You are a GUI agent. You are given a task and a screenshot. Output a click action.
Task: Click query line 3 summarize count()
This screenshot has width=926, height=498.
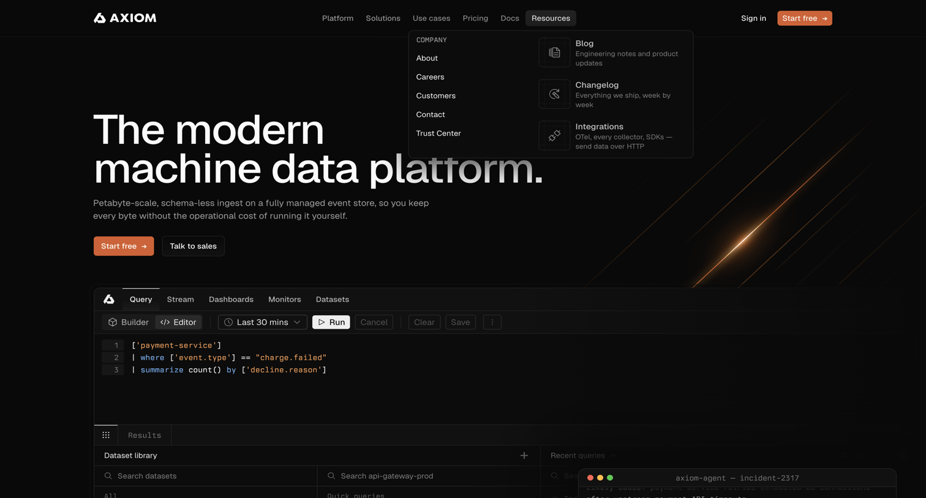click(x=229, y=370)
